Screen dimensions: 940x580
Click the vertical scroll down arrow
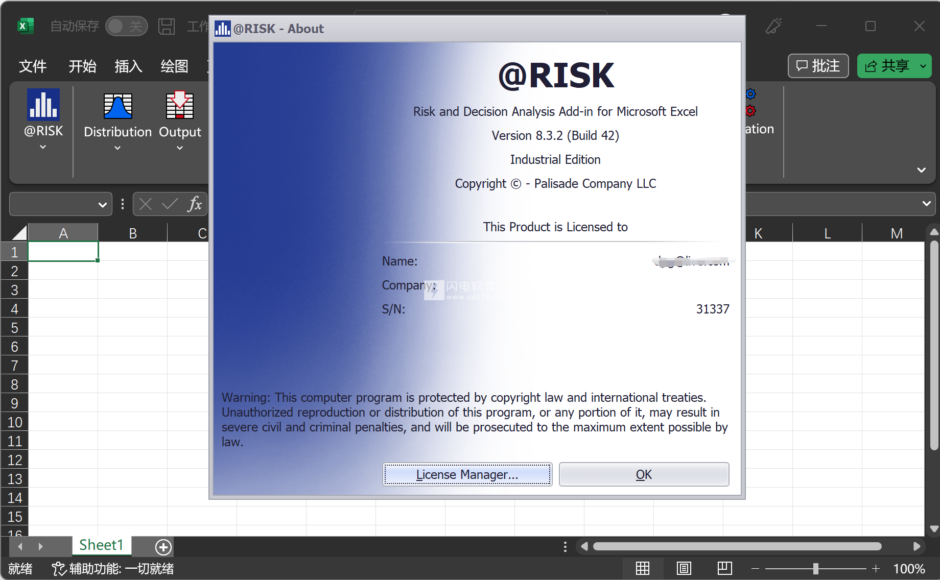click(934, 529)
